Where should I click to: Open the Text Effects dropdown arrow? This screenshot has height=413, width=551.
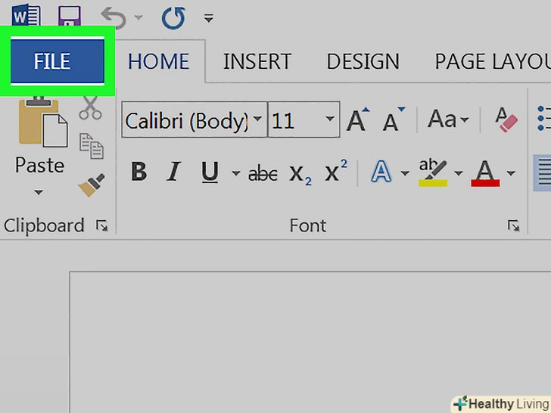(405, 173)
